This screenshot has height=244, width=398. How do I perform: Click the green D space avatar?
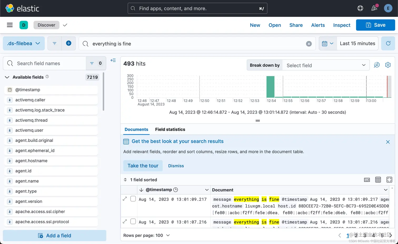coord(24,25)
